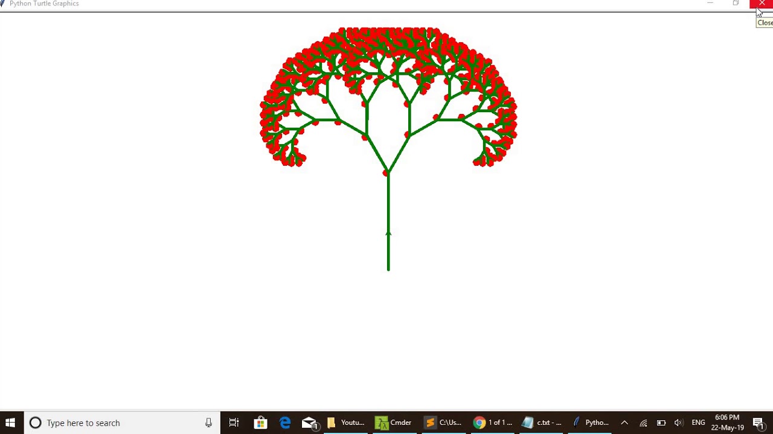Type here to search box
The image size is (773, 434).
click(122, 423)
